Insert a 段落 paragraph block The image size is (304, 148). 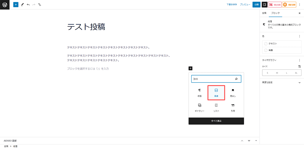tap(200, 93)
